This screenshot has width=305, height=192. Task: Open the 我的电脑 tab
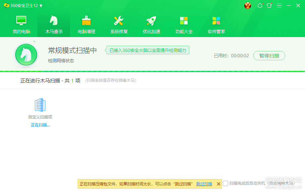[x=22, y=24]
